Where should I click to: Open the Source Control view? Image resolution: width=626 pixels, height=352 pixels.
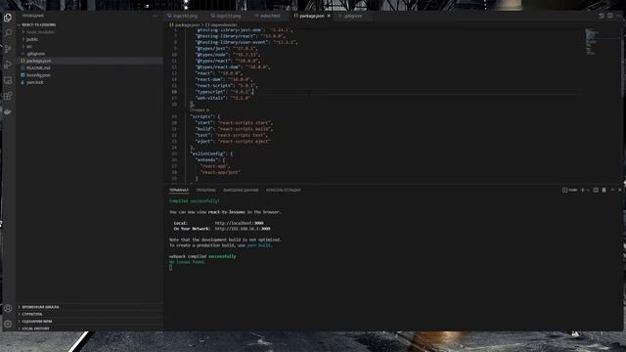tap(8, 49)
